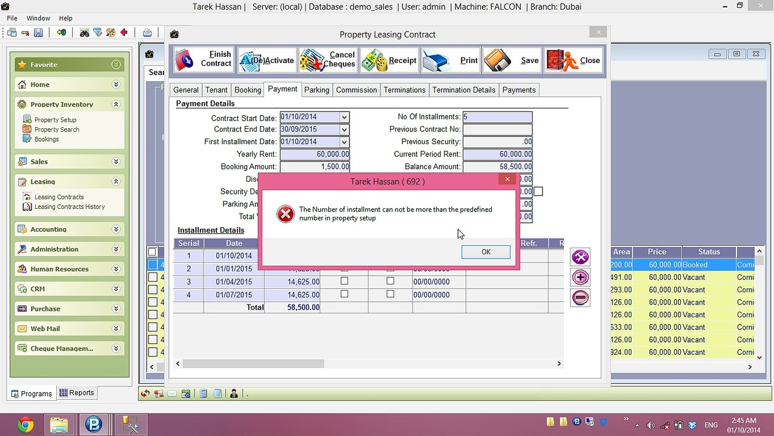The width and height of the screenshot is (774, 436).
Task: Tick second checkbox in the 01/04/2015 installment row
Action: coord(390,281)
